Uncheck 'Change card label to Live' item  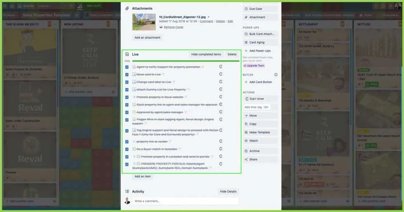point(127,82)
